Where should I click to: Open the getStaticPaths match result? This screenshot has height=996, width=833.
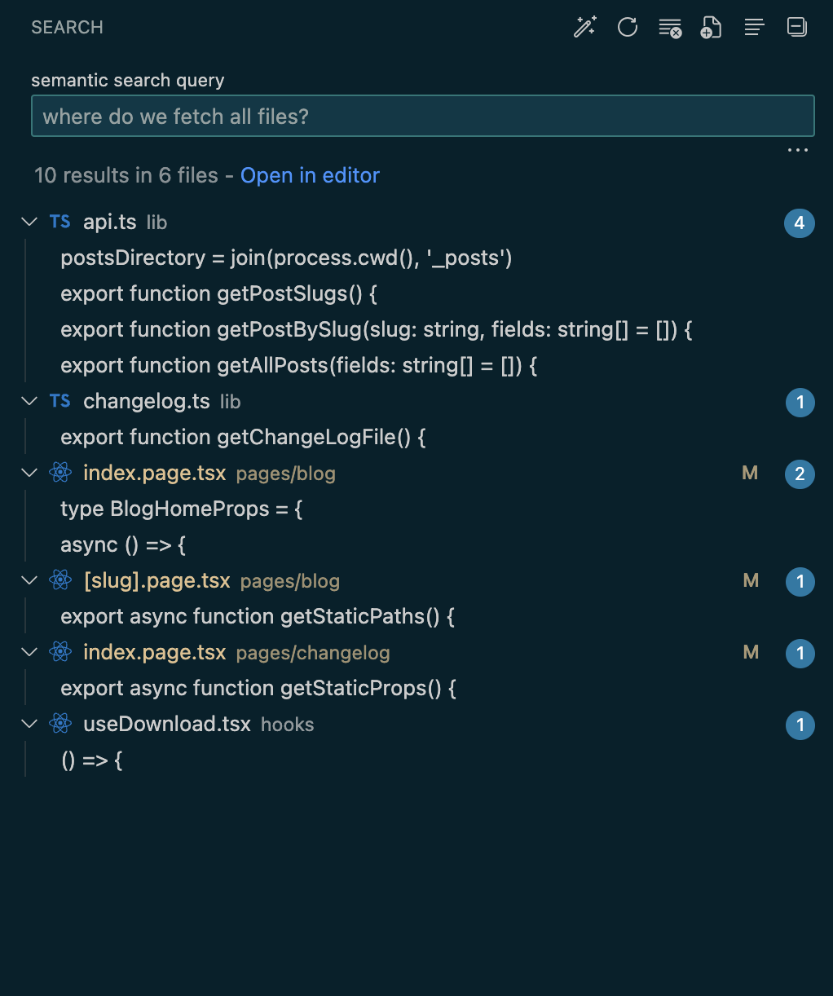click(257, 616)
